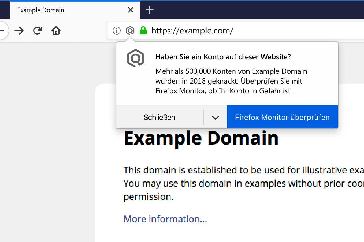Click heading 'Haben Sie ein Konto auf dieser Website?'

[x=223, y=57]
